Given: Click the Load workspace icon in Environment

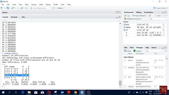Looking at the screenshot, I should [x=125, y=16].
